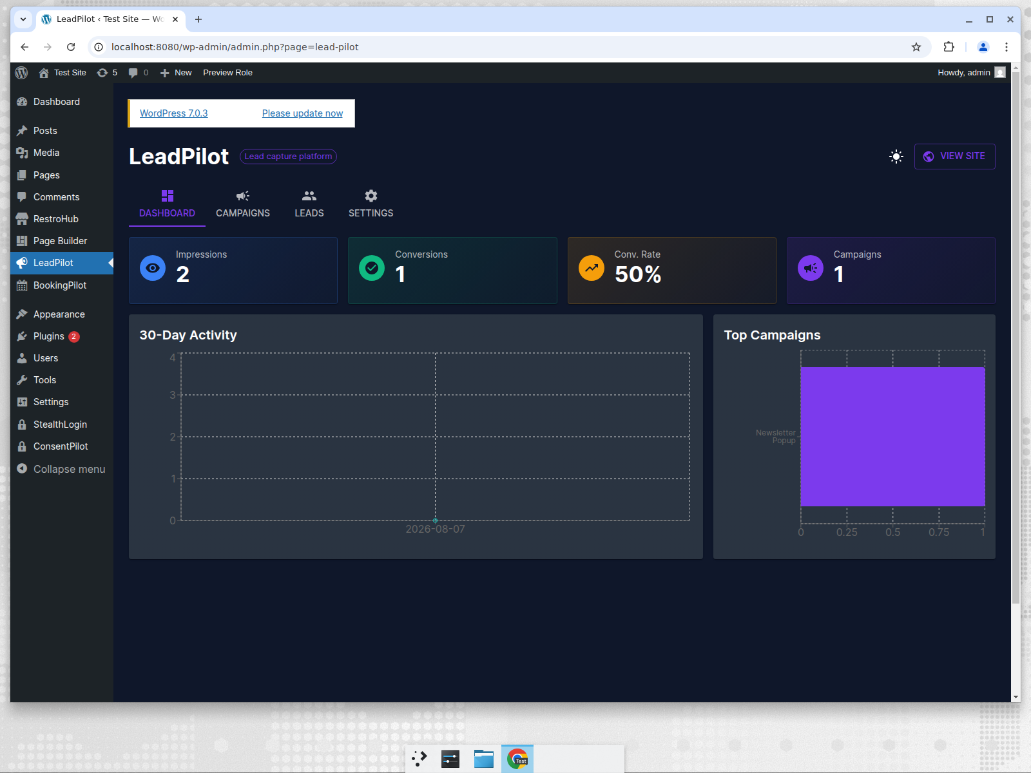The height and width of the screenshot is (773, 1031).
Task: Click the RestroHub store icon
Action: tap(22, 219)
